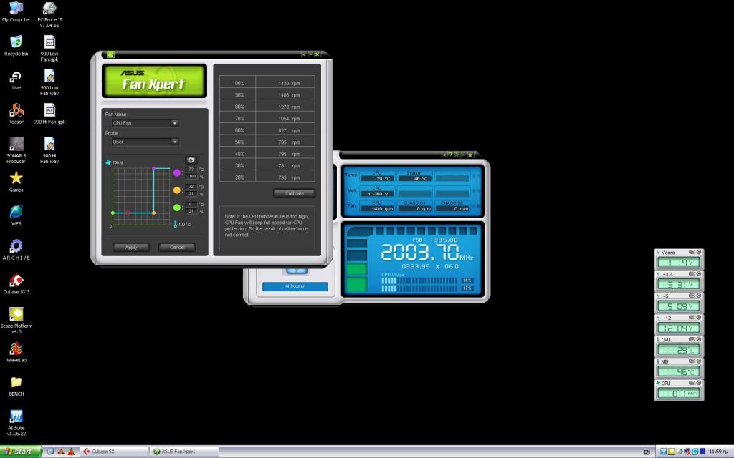Click the orange point temperature field
This screenshot has height=458, width=734.
(191, 187)
